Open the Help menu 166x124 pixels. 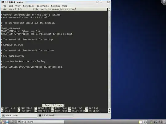pos(65,6)
